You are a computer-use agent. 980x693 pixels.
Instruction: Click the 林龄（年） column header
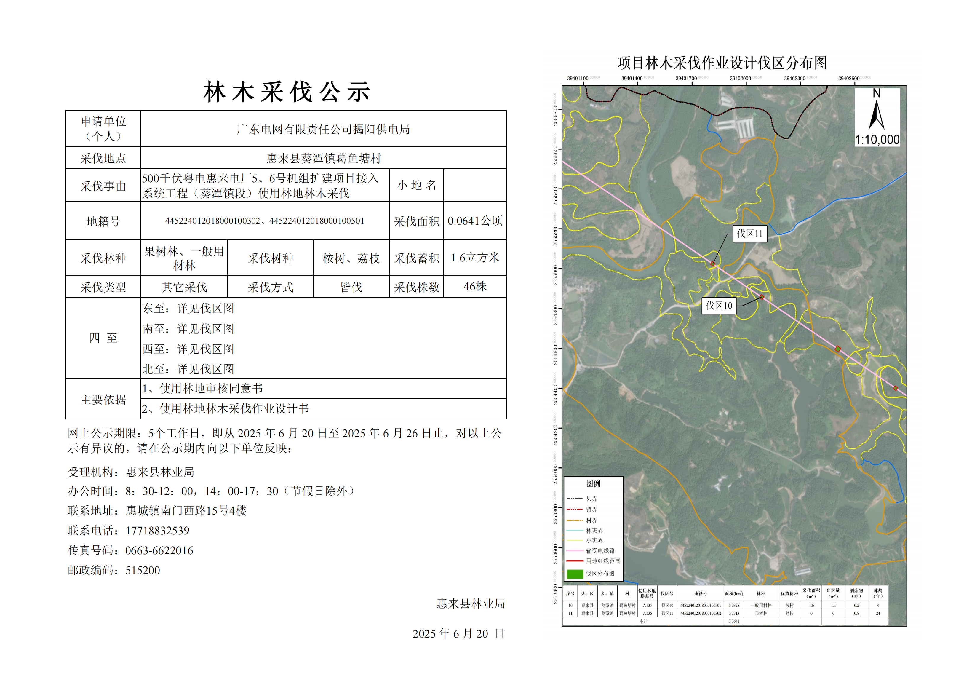878,594
